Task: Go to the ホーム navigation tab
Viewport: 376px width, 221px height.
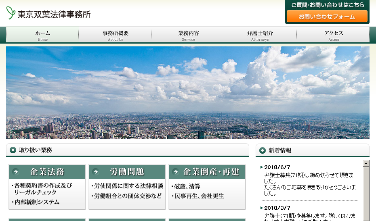Action: tap(42, 35)
